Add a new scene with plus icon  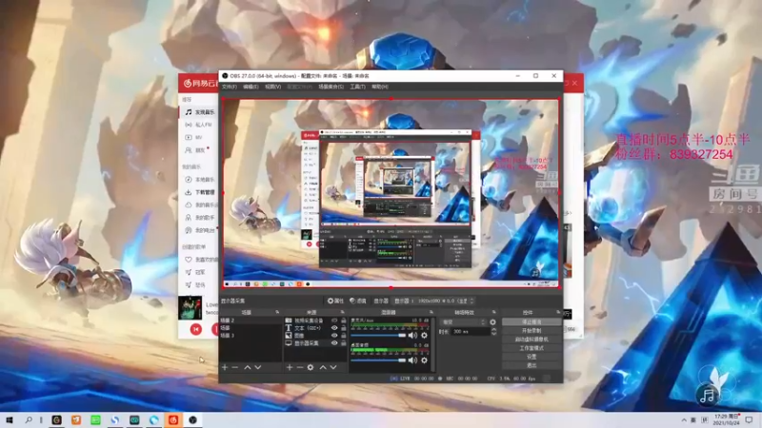pyautogui.click(x=225, y=367)
